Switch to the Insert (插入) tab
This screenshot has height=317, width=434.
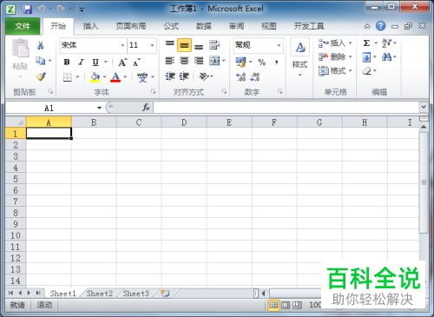coord(90,26)
